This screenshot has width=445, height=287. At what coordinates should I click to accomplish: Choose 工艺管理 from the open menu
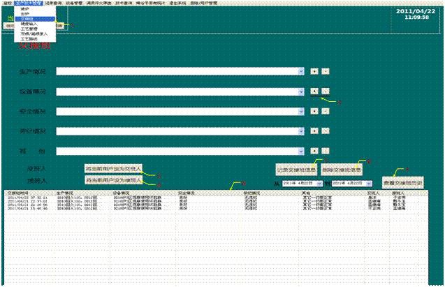click(x=29, y=27)
